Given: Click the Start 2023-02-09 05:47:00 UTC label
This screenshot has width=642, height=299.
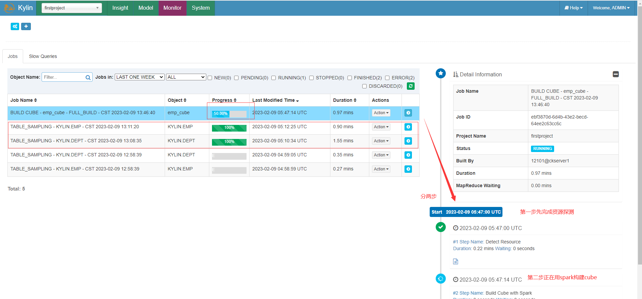Looking at the screenshot, I should (x=466, y=212).
